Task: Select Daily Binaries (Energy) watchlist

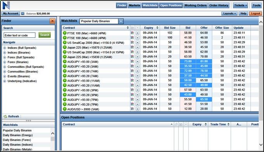Action: point(18,135)
